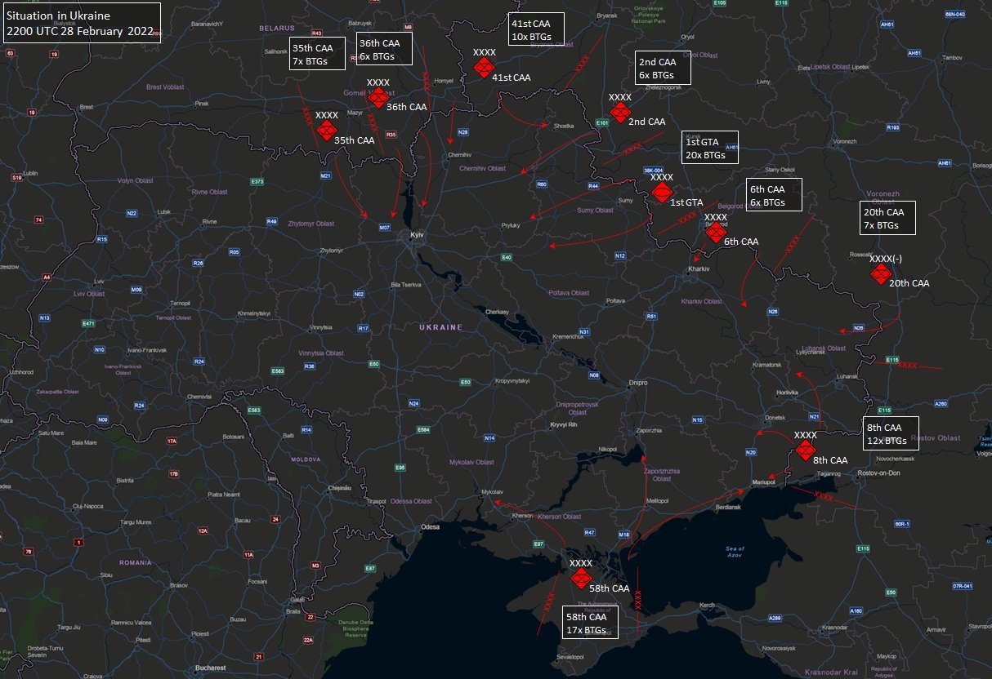Click the Poltava city label
This screenshot has width=992, height=679.
click(615, 300)
